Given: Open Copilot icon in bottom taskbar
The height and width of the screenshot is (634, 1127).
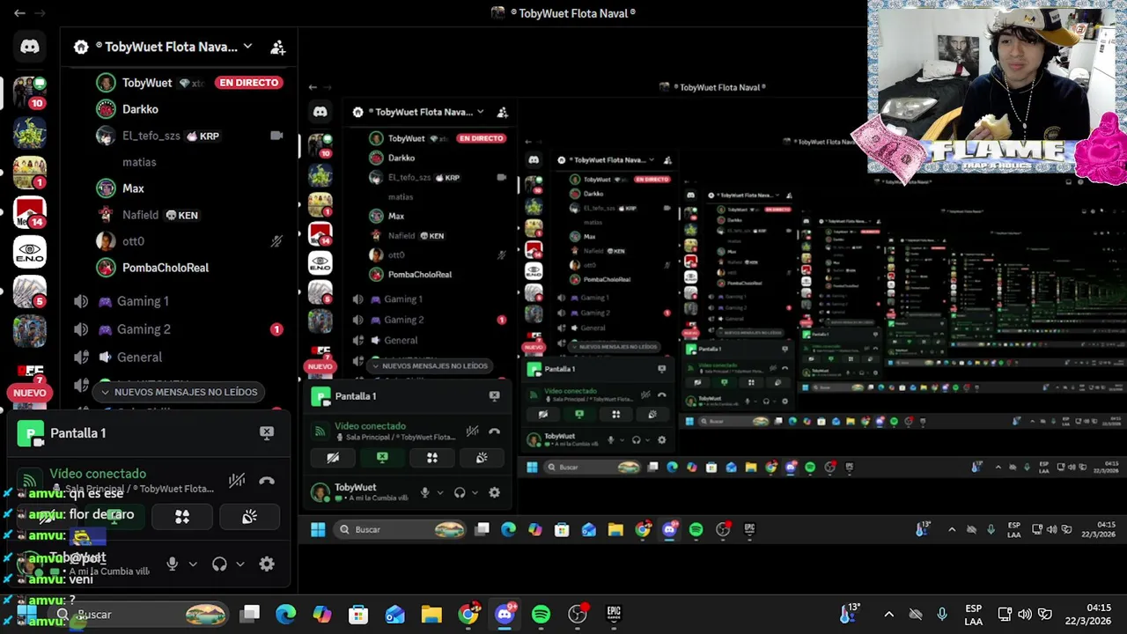Looking at the screenshot, I should coord(322,614).
